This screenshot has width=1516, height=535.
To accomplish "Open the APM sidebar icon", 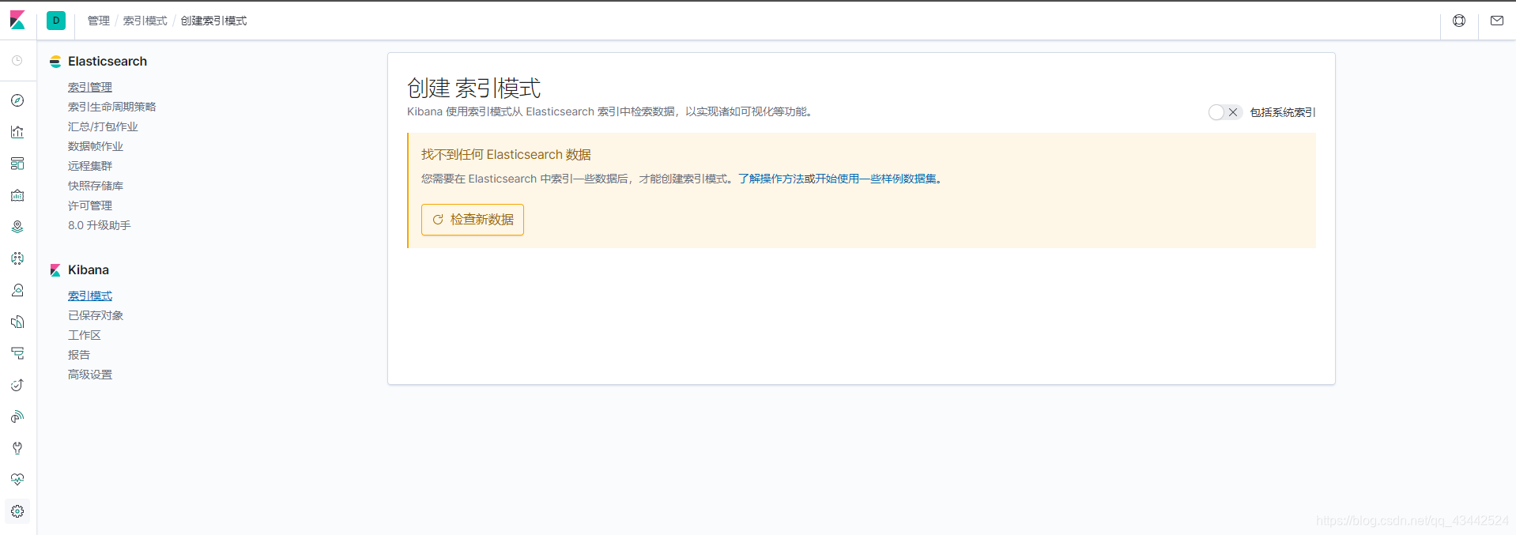I will (17, 353).
